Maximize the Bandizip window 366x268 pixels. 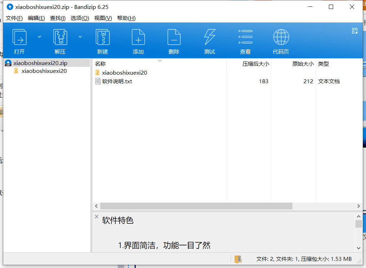(331, 7)
